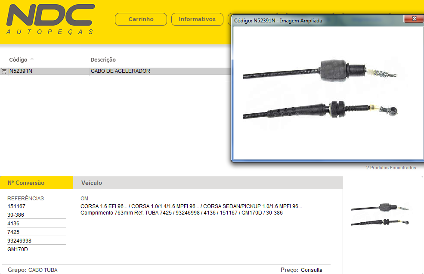Image resolution: width=424 pixels, height=274 pixels.
Task: Click the REFERÊNCIAS heading
Action: coord(25,199)
